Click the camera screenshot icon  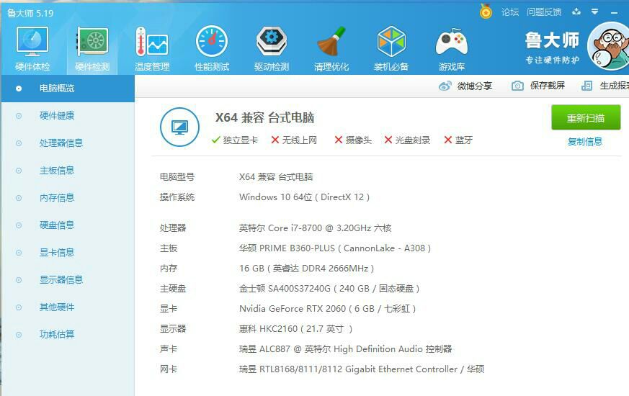(517, 86)
